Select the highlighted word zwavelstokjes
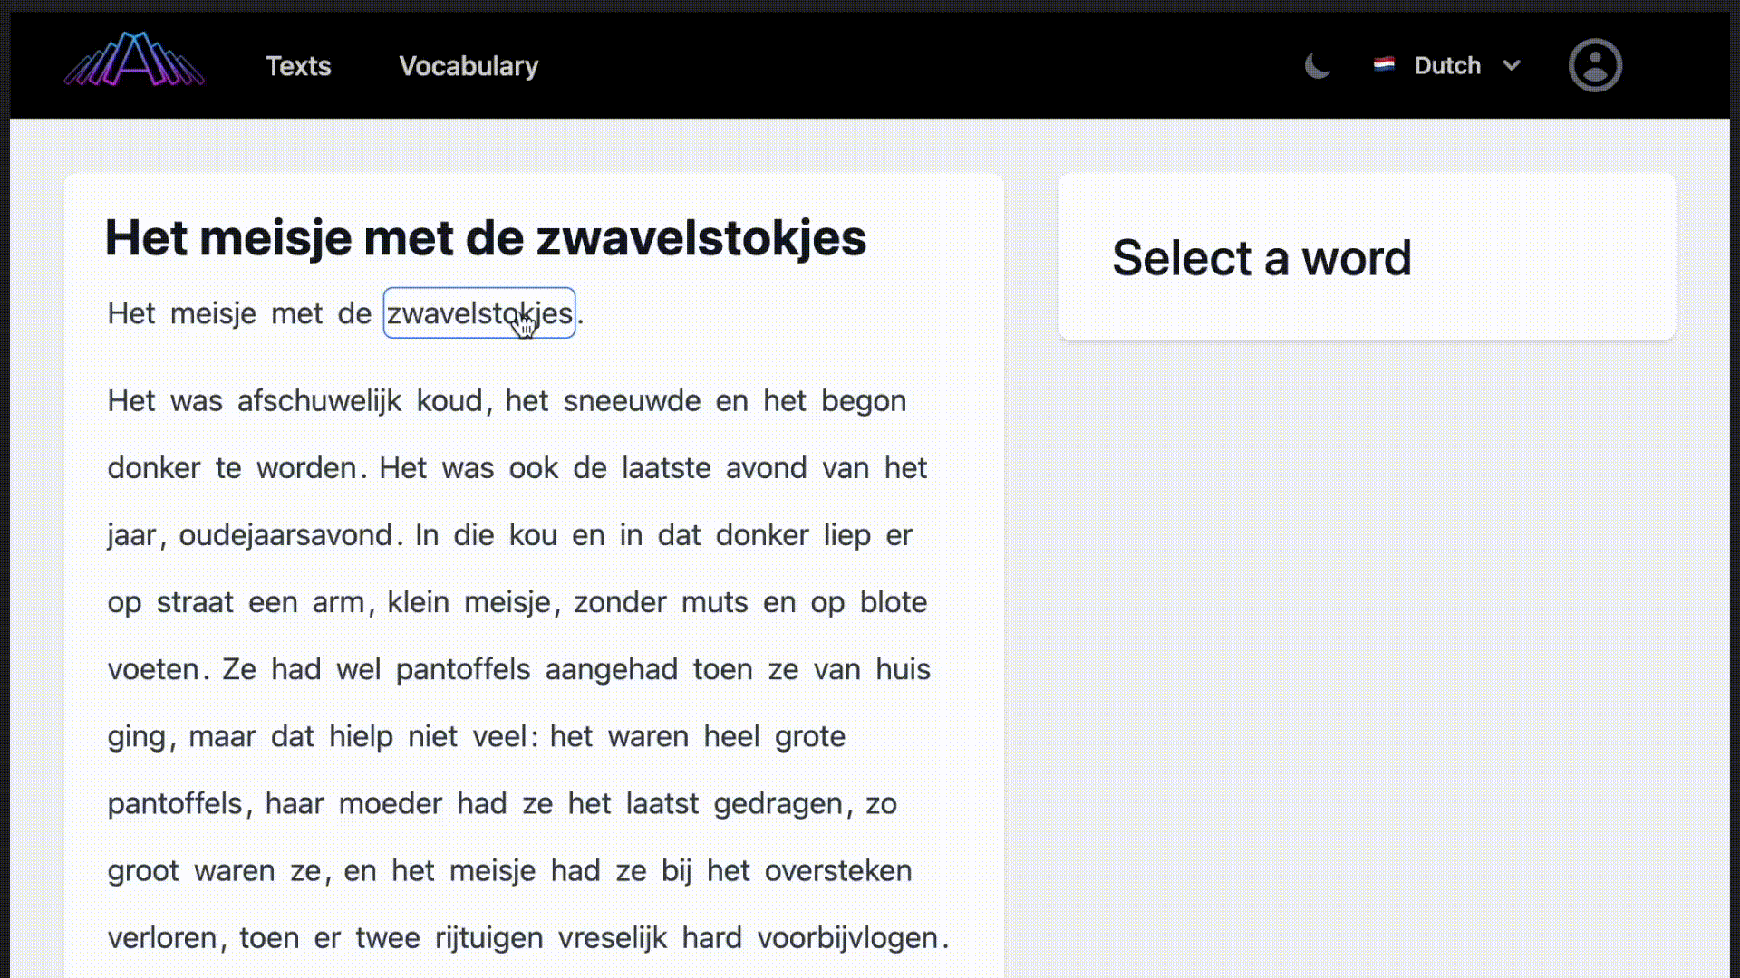 click(x=478, y=313)
